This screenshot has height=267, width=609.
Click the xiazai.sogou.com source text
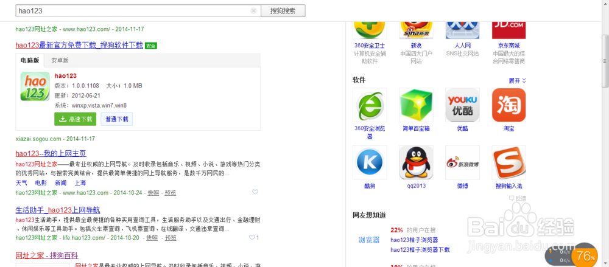click(x=38, y=139)
